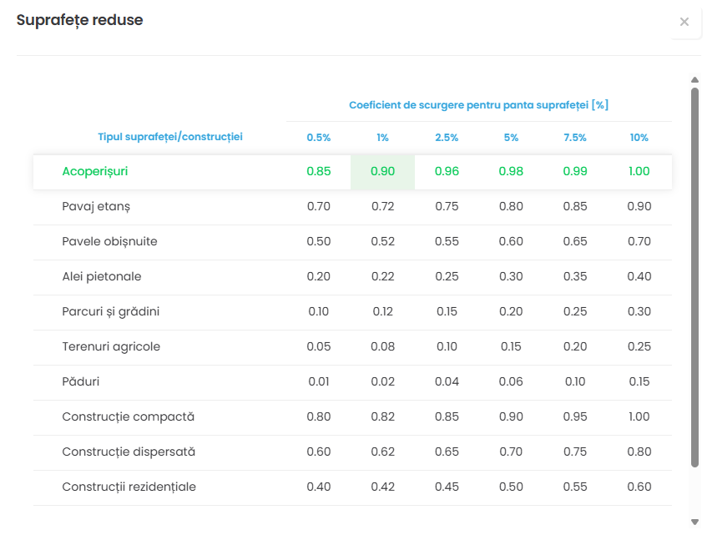Click the 2.5% slope column header

(447, 138)
